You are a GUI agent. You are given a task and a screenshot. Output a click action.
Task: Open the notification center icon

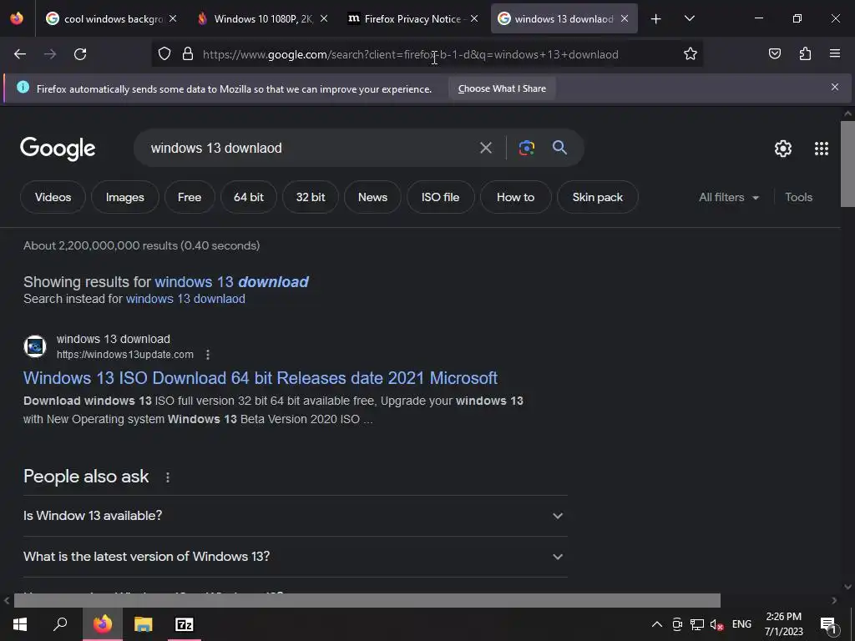[x=828, y=624]
